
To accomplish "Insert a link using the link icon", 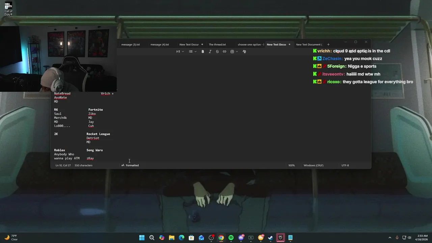I will pos(224,52).
